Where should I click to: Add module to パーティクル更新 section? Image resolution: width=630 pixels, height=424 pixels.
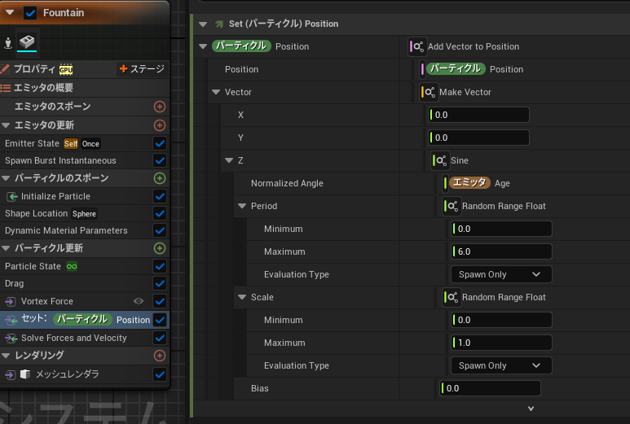click(x=160, y=248)
